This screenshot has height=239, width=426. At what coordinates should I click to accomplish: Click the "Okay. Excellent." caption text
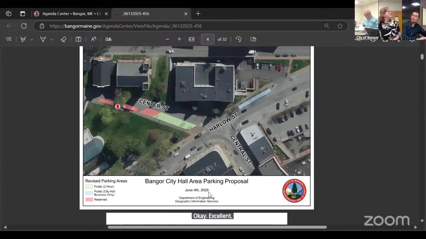pyautogui.click(x=213, y=216)
